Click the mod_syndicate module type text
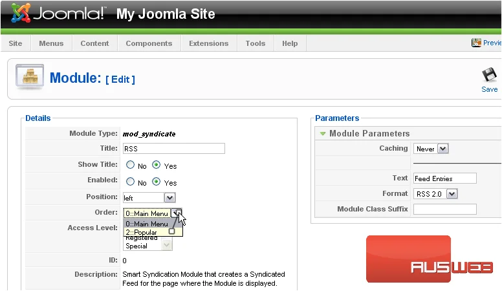The image size is (502, 291). point(149,134)
